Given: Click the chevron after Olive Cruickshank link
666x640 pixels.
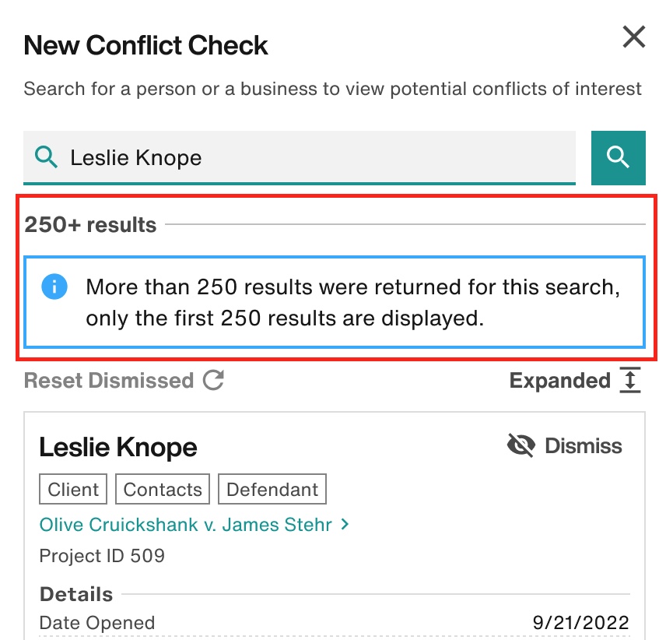Looking at the screenshot, I should pyautogui.click(x=345, y=525).
